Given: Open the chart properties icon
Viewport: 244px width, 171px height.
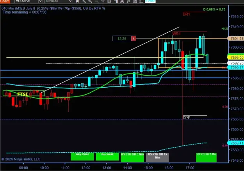Looking at the screenshot, I should pos(135,1).
